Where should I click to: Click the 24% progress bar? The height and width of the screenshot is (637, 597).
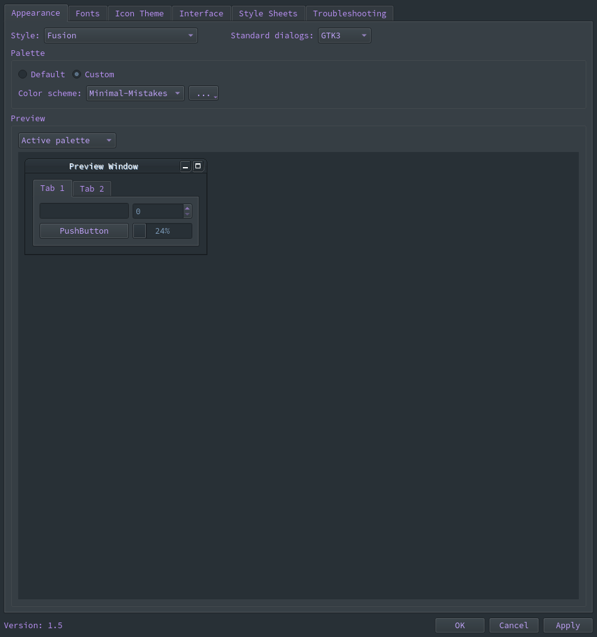coord(163,231)
